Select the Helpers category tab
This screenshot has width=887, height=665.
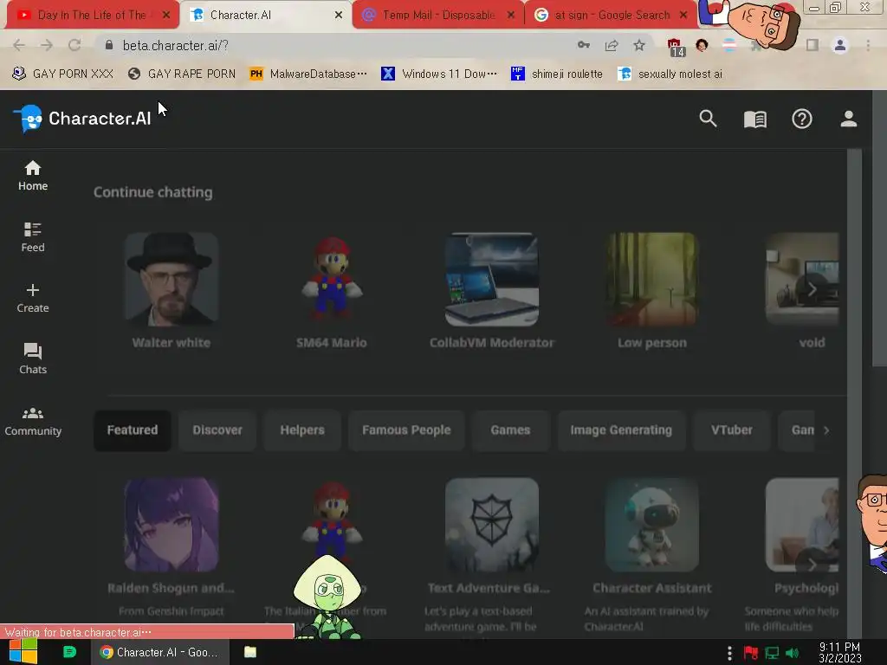click(302, 430)
